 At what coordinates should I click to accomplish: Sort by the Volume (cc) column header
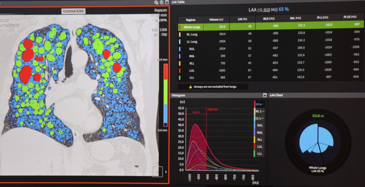[x=216, y=20]
